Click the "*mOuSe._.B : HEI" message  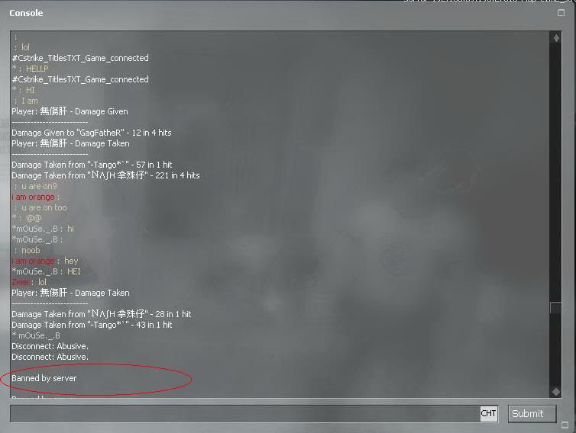click(x=46, y=271)
